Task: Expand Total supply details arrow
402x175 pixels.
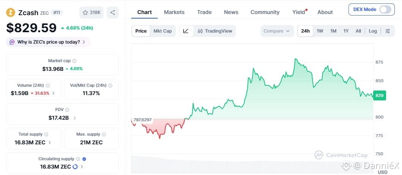Action: coord(50,142)
